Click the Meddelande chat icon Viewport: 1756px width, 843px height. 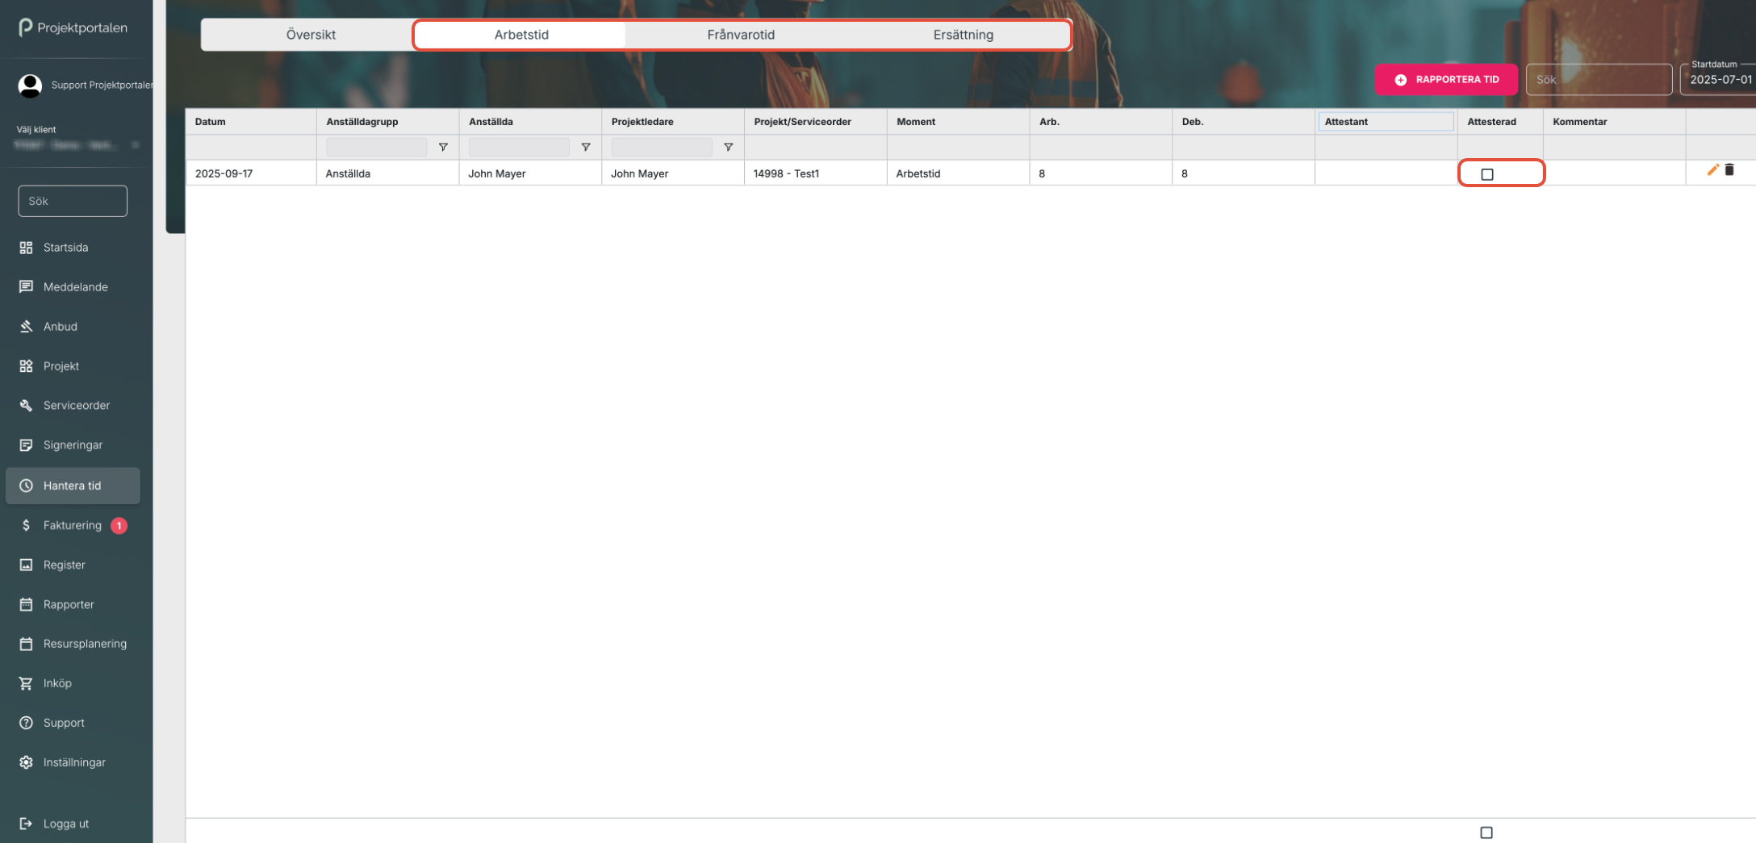pos(26,287)
